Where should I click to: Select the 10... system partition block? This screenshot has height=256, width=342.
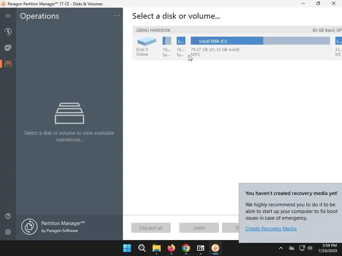(x=167, y=41)
